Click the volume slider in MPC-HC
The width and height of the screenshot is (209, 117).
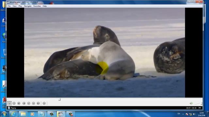click(x=198, y=103)
